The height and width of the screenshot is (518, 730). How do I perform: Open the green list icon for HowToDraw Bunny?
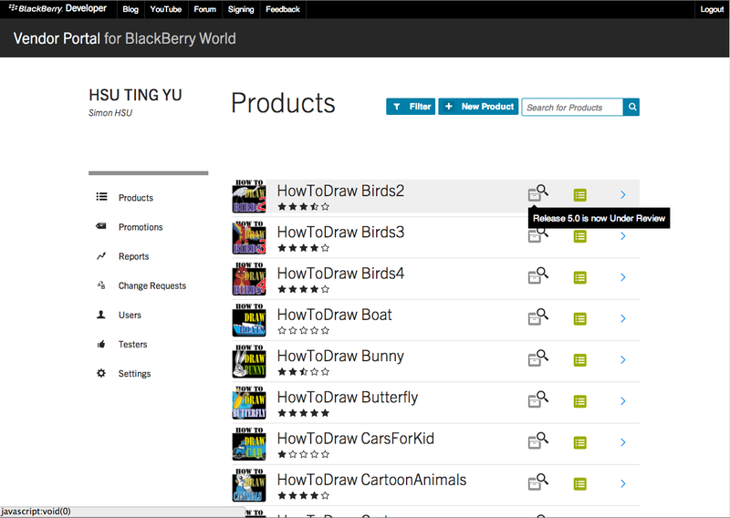(x=579, y=360)
